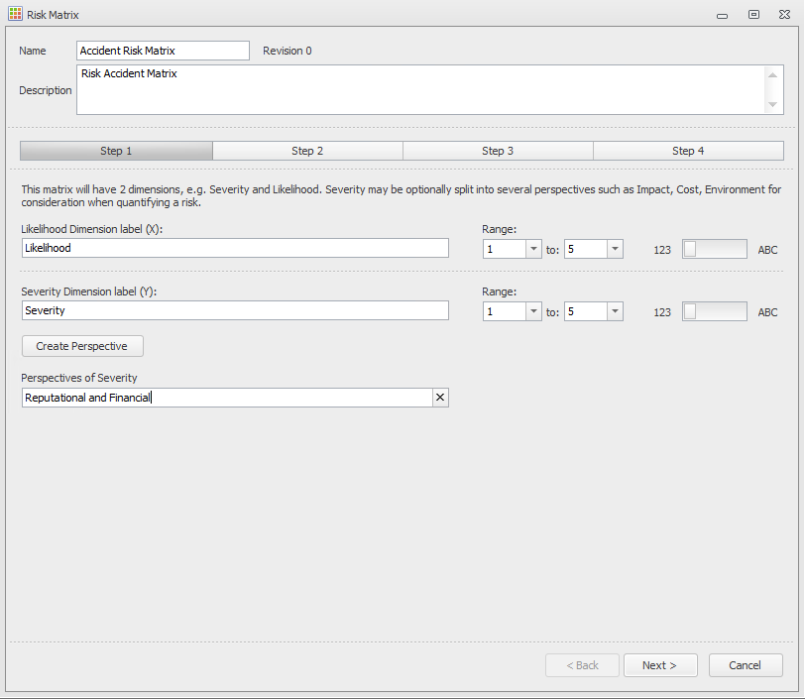Image resolution: width=805 pixels, height=699 pixels.
Task: Open the Step 4 tab
Action: (688, 151)
